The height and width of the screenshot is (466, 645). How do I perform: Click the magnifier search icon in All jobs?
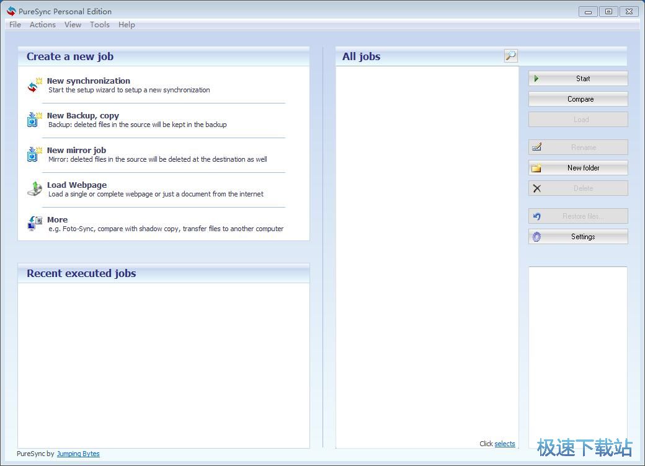510,56
